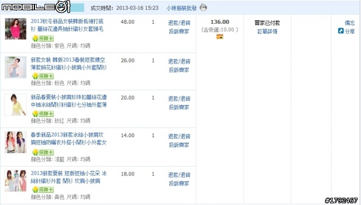
Task: Click the 顏色分類: 黃色 attribute text
Action: [x=47, y=197]
